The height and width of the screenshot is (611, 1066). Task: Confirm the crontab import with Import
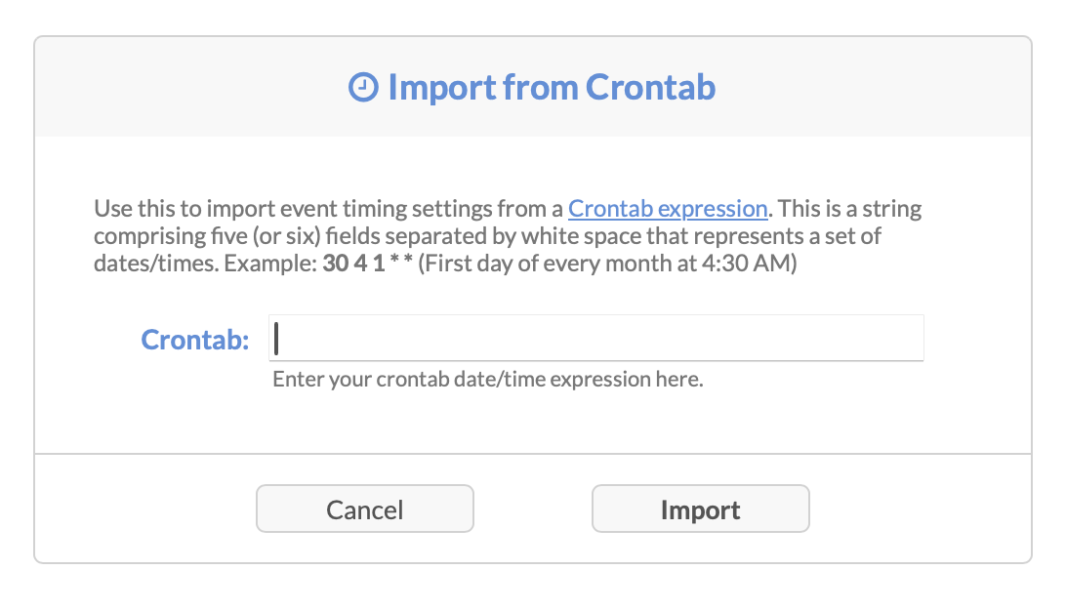coord(700,509)
